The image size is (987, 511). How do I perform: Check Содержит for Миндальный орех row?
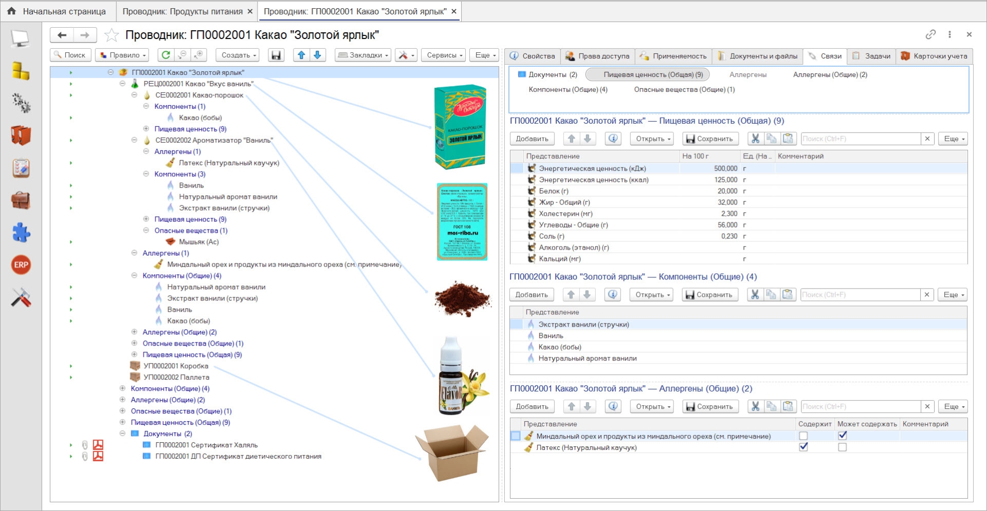pyautogui.click(x=803, y=436)
